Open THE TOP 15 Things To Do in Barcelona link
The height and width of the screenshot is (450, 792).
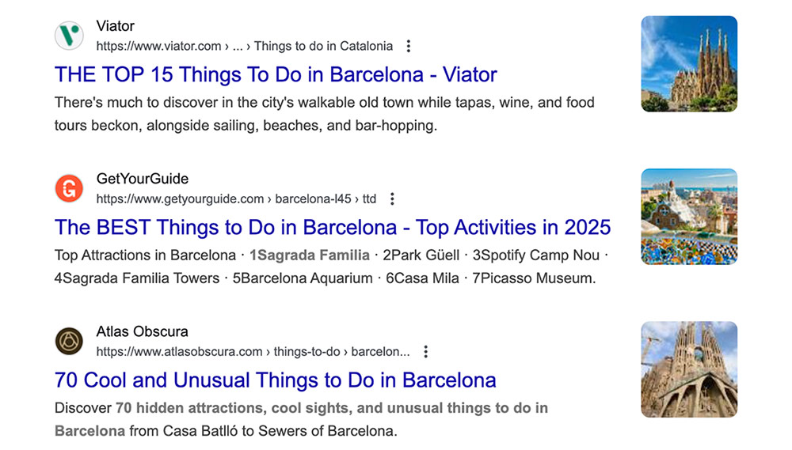pyautogui.click(x=276, y=74)
